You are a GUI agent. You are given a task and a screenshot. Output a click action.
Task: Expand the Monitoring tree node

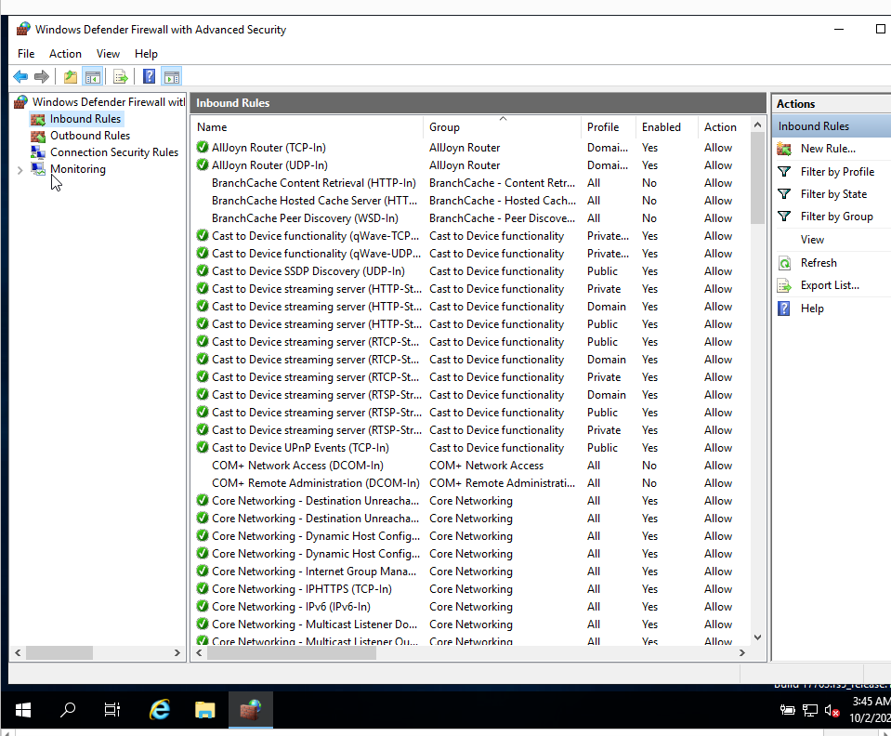click(20, 170)
